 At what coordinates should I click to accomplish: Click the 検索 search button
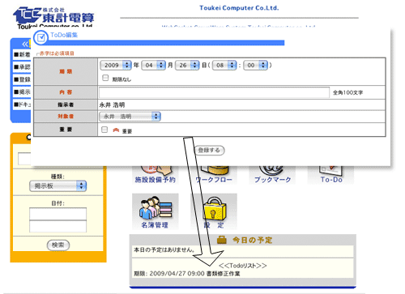(58, 245)
